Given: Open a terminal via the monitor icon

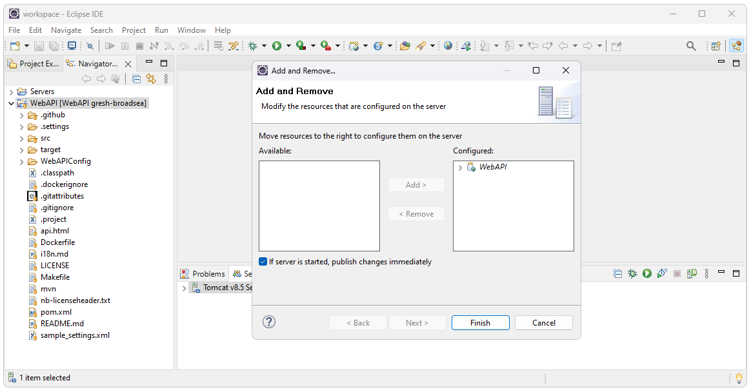Looking at the screenshot, I should [72, 46].
